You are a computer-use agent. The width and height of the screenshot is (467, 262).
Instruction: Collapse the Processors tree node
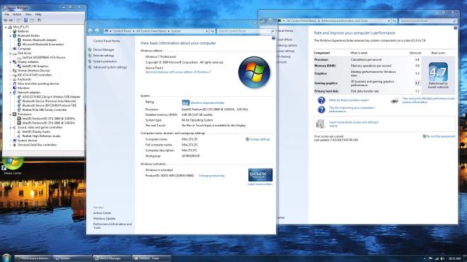(11, 114)
